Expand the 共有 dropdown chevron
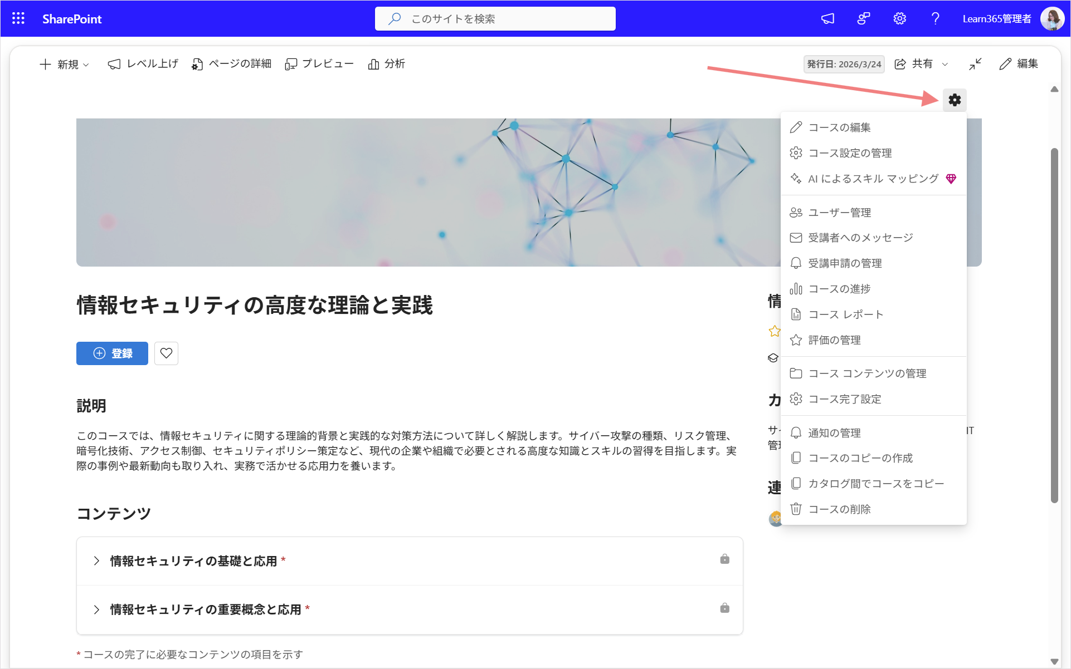Viewport: 1071px width, 669px height. click(x=945, y=64)
